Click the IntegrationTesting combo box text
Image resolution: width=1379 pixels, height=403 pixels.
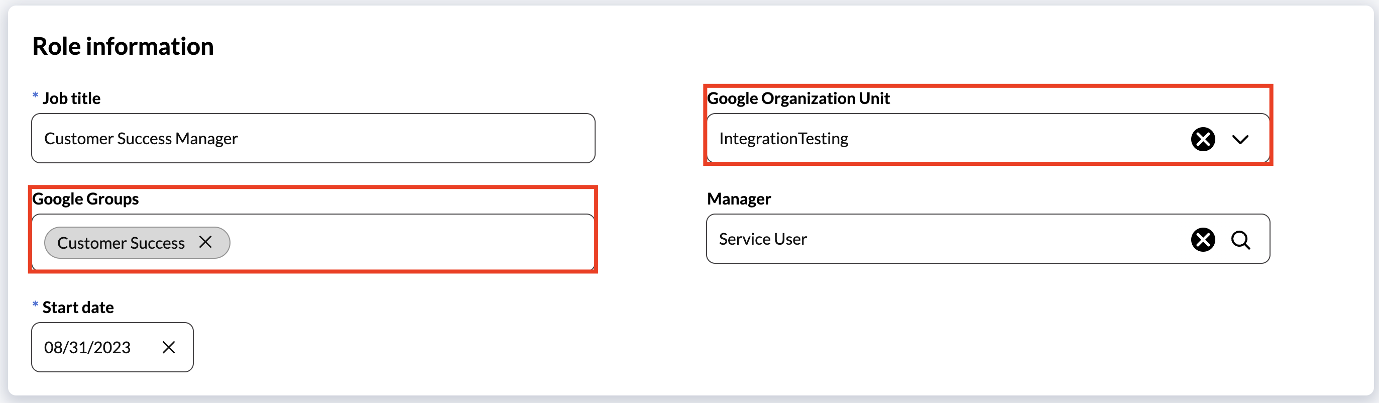click(783, 139)
